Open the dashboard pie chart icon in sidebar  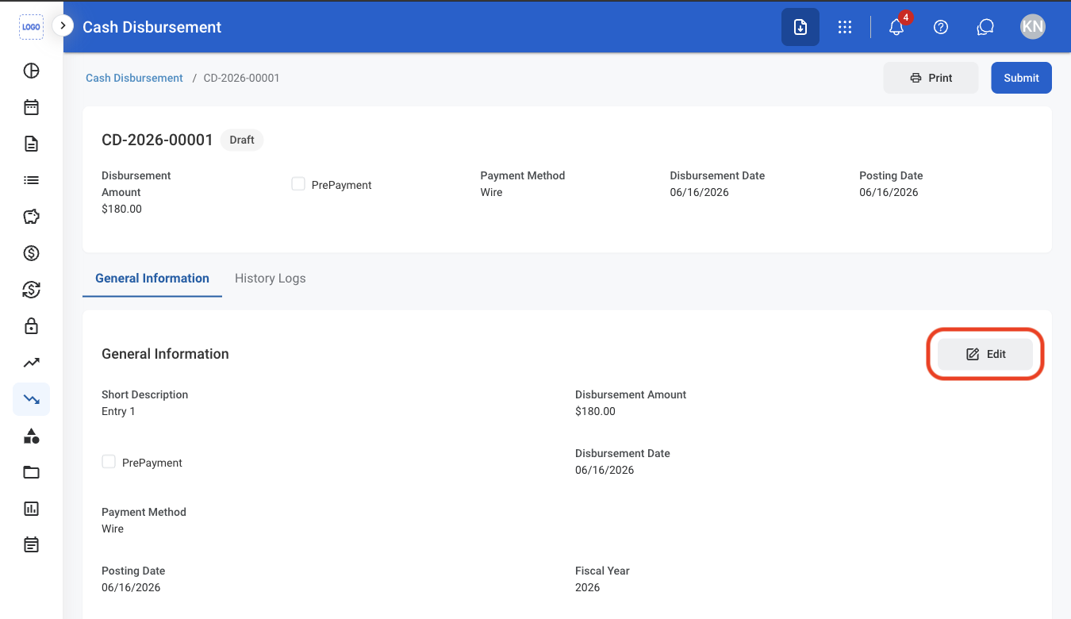point(31,71)
